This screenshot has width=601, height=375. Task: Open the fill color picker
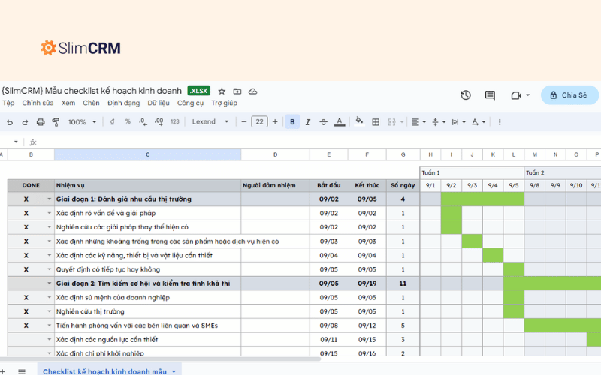point(359,121)
